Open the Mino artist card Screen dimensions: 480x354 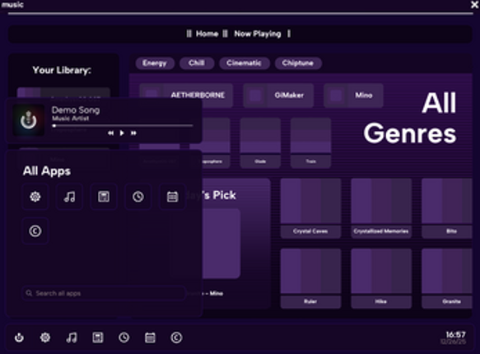point(353,95)
